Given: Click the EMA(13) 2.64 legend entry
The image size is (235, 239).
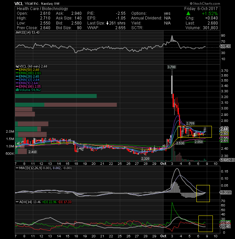Looking at the screenshot, I should point(29,80).
